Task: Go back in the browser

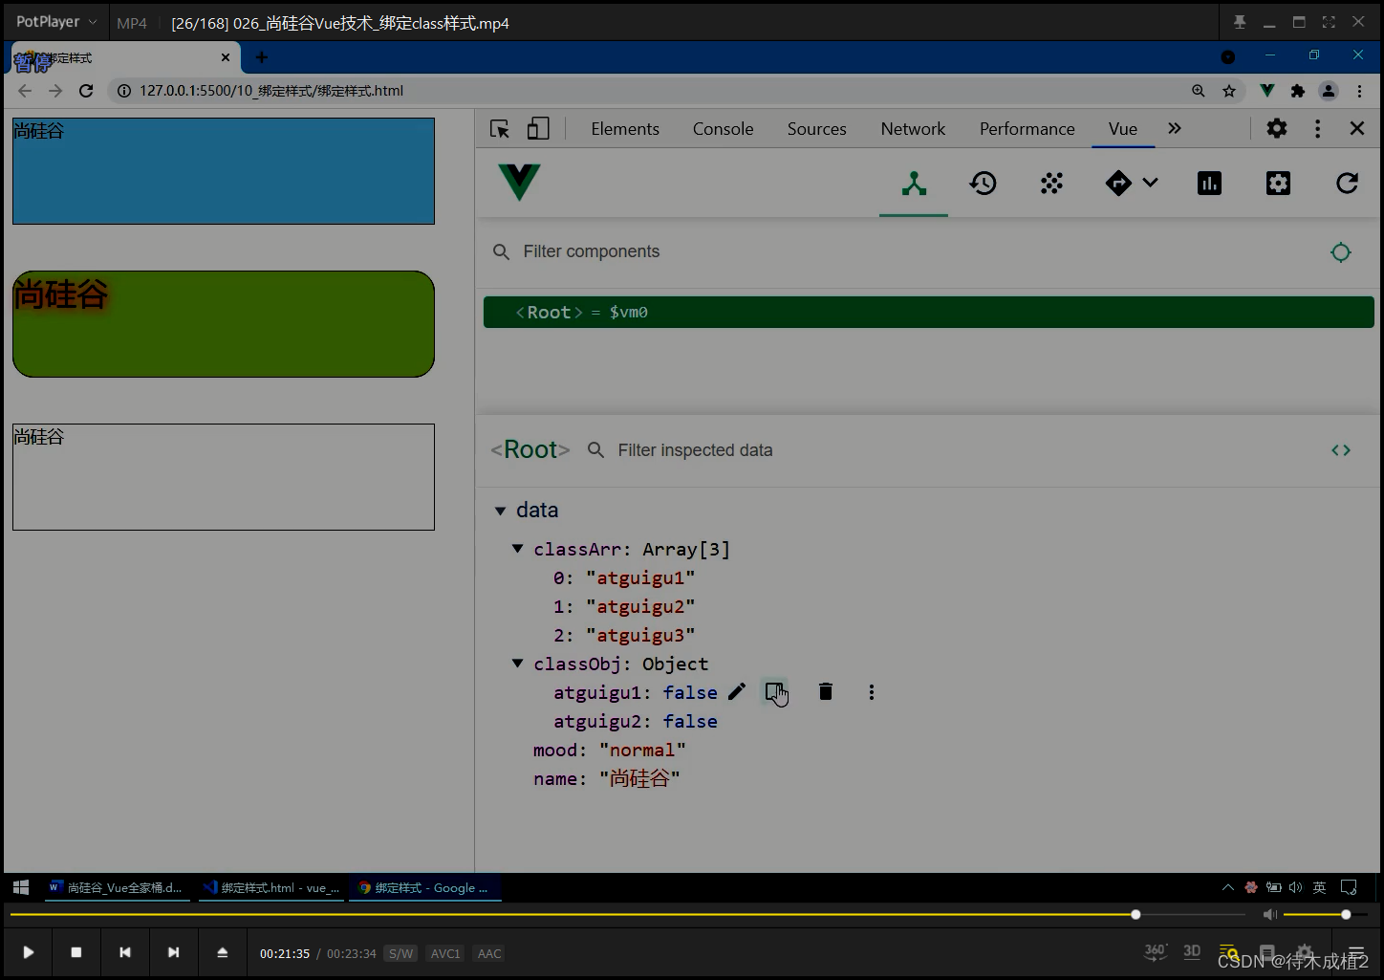Action: click(x=25, y=91)
